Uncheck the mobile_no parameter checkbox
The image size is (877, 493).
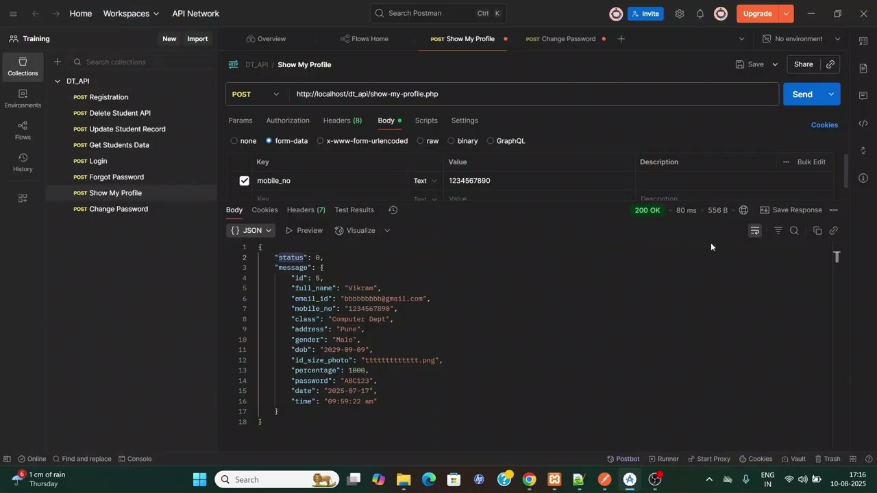click(244, 181)
